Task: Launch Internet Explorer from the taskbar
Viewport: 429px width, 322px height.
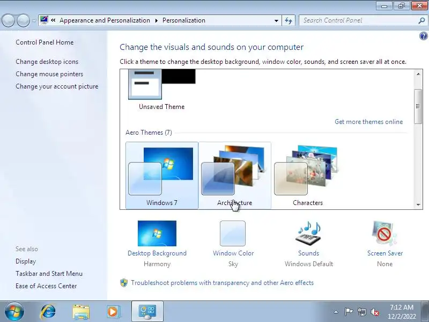Action: [x=48, y=312]
